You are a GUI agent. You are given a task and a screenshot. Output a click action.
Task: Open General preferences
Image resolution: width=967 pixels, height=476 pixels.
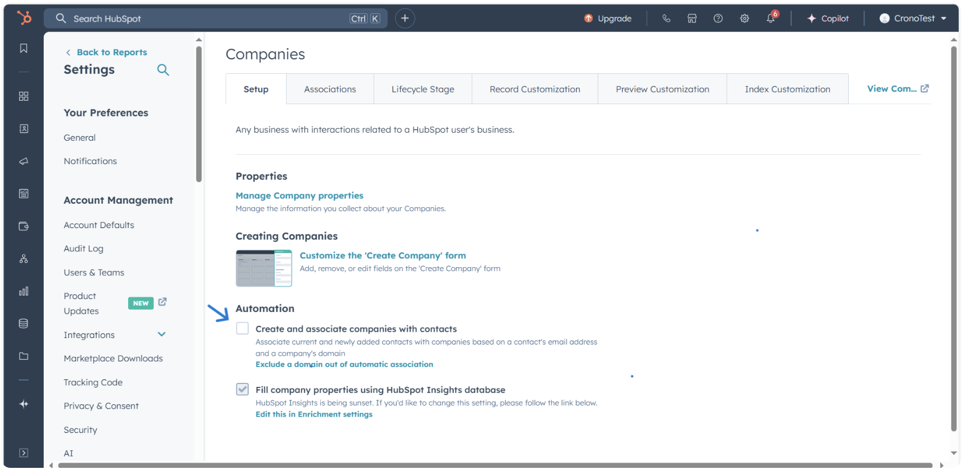(x=80, y=138)
